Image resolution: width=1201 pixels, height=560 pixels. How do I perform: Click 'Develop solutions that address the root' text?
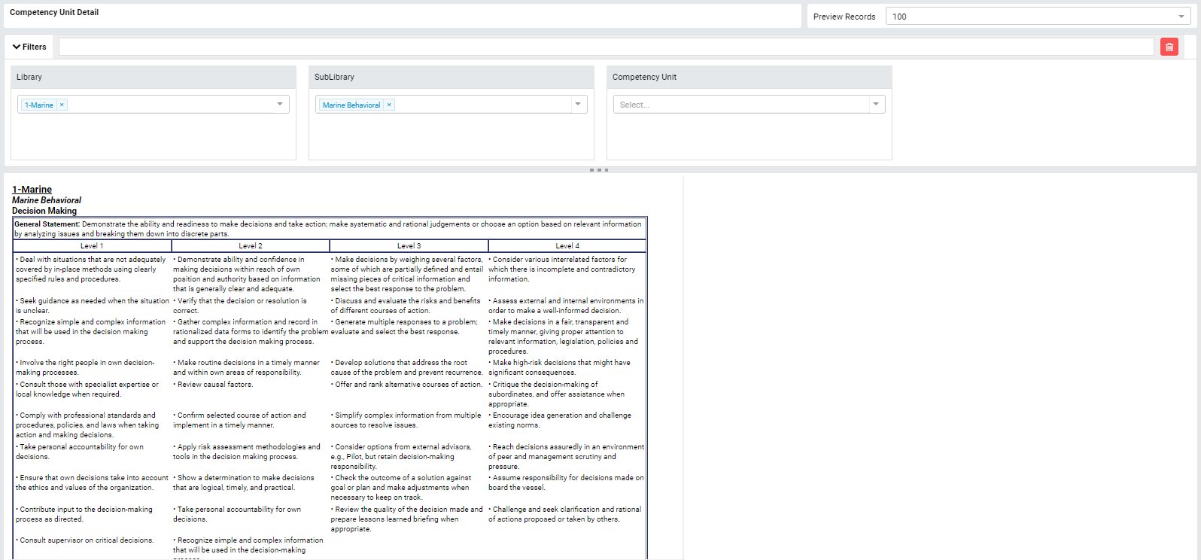pos(407,367)
